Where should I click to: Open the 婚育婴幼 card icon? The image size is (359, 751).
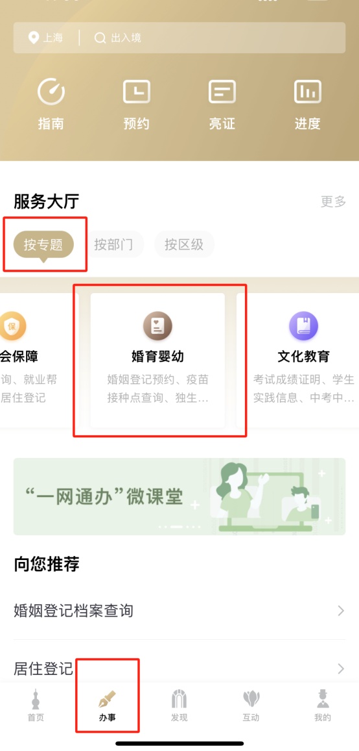coord(157,326)
